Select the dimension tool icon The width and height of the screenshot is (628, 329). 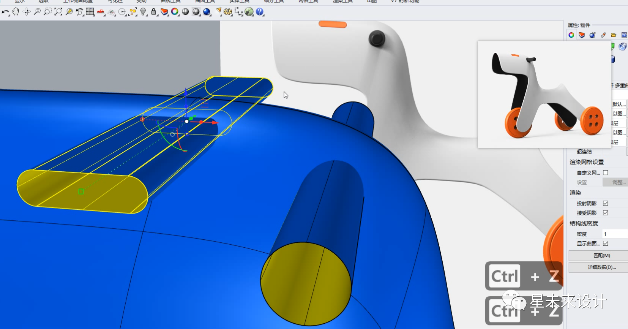tap(238, 12)
